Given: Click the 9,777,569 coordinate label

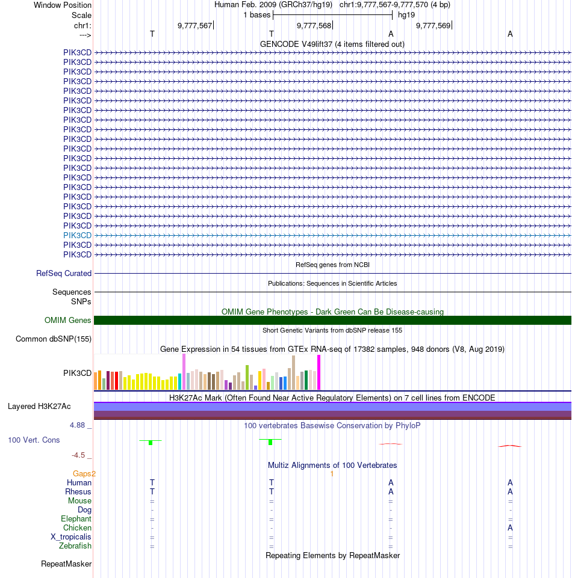Looking at the screenshot, I should tap(434, 25).
